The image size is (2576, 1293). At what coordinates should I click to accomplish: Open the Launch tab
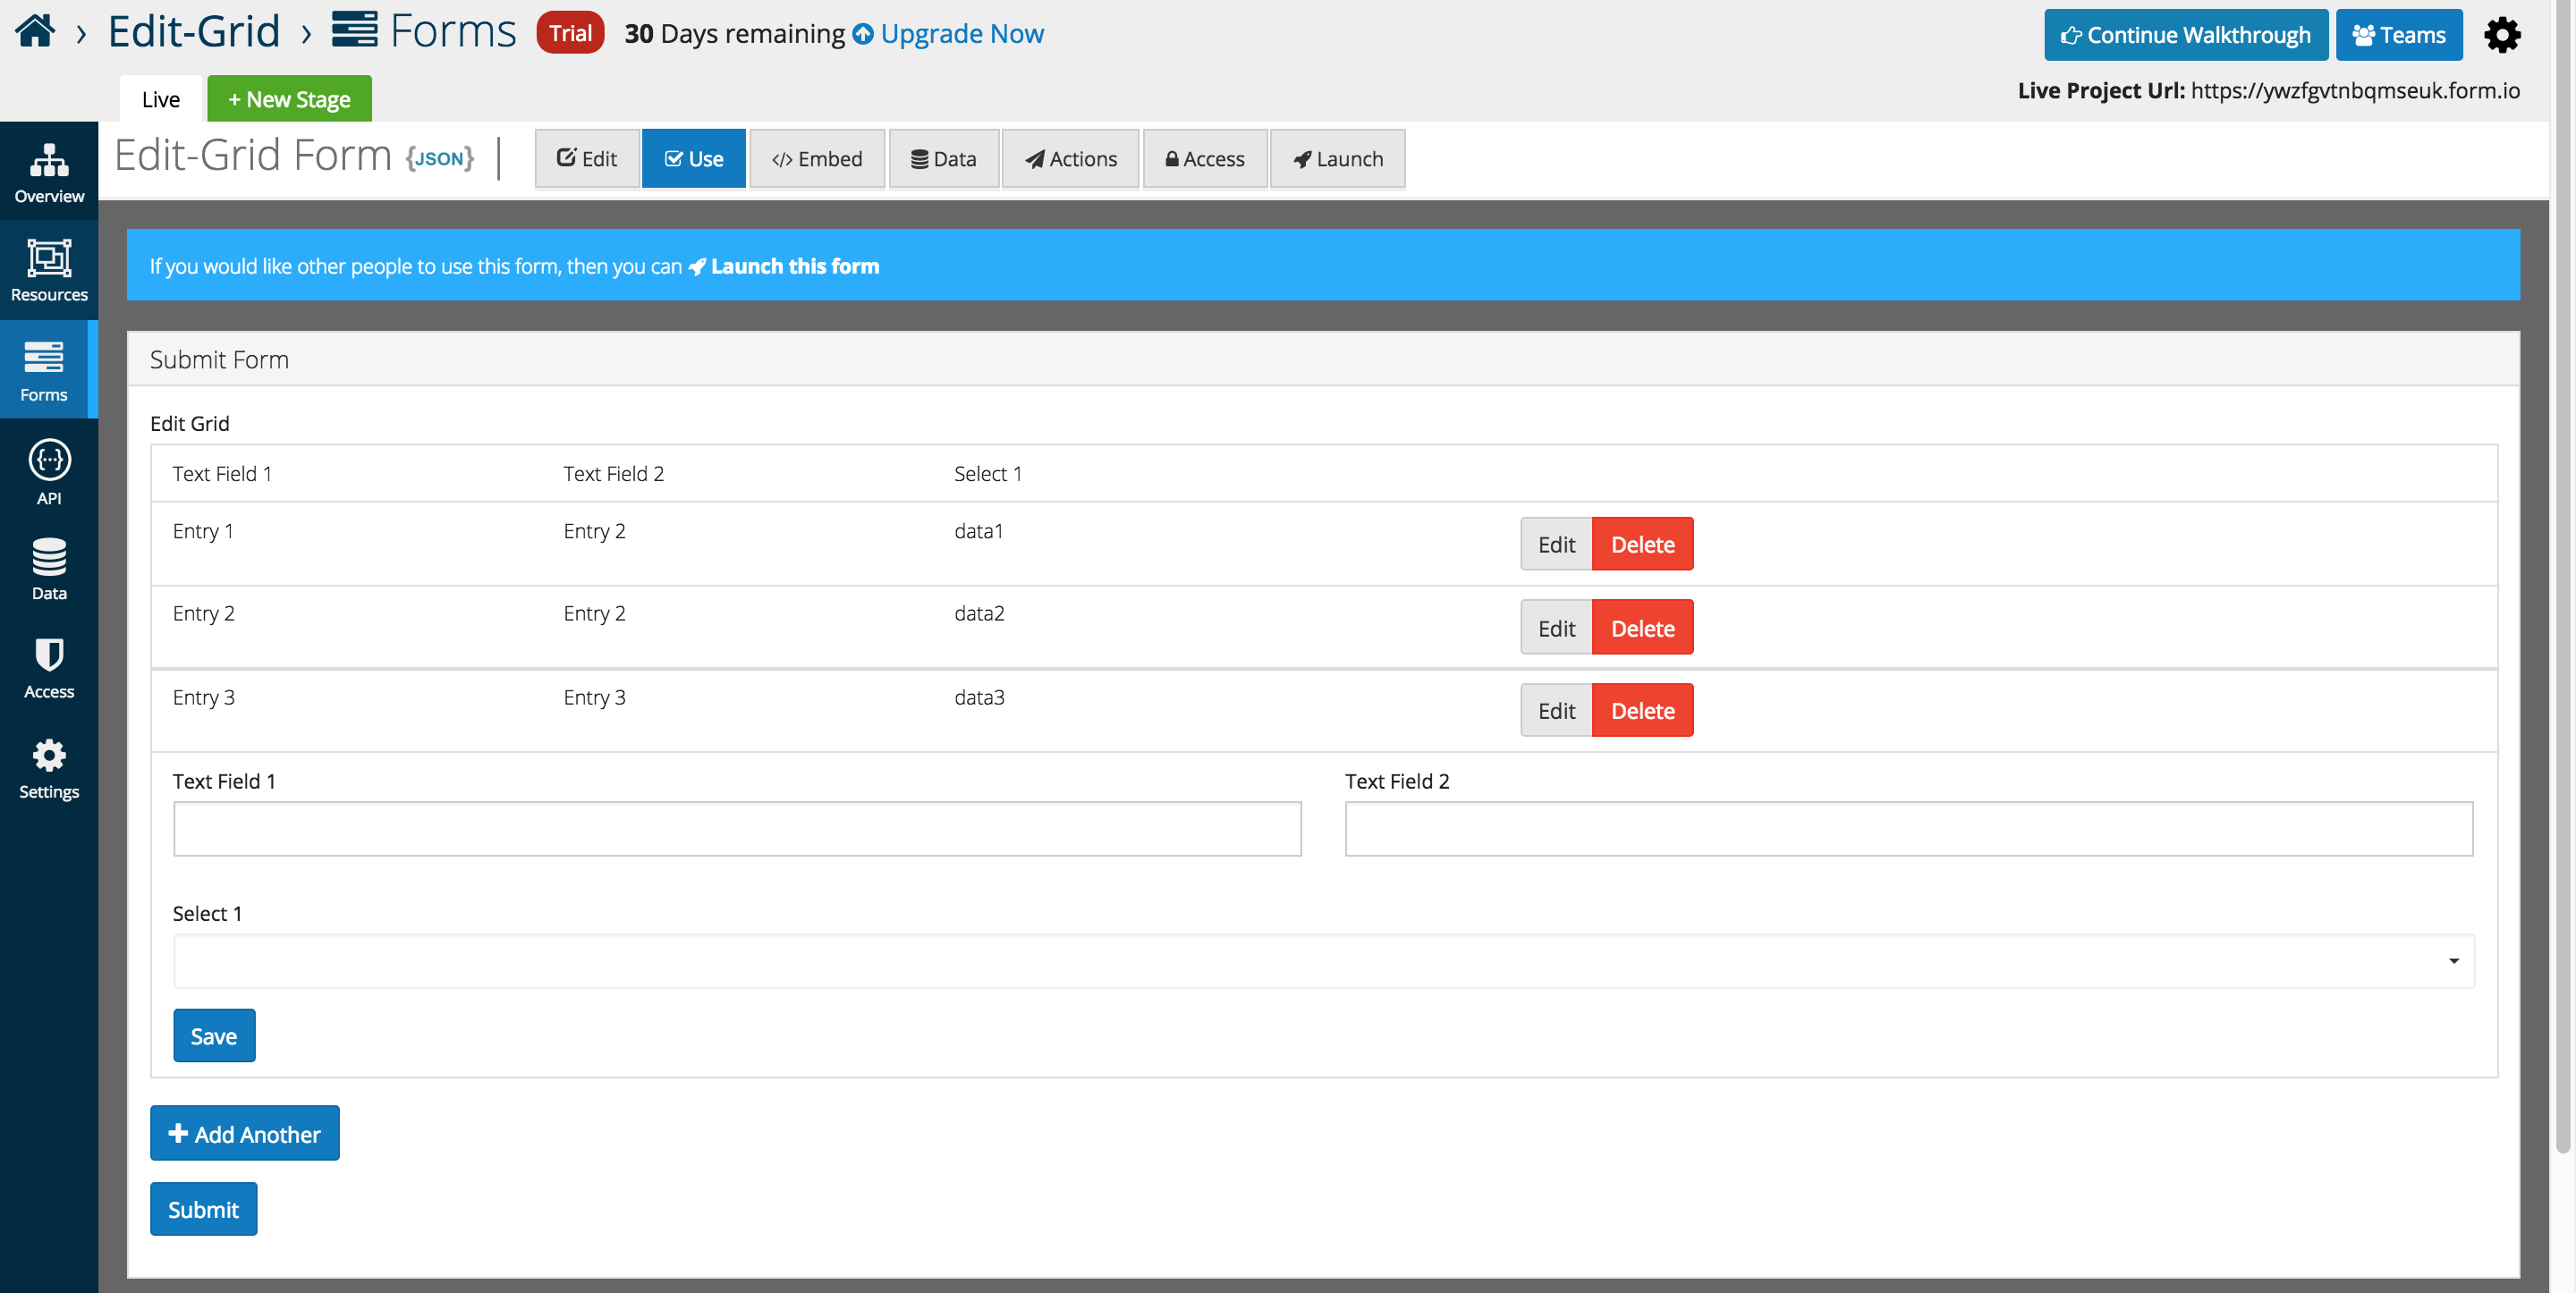1338,158
